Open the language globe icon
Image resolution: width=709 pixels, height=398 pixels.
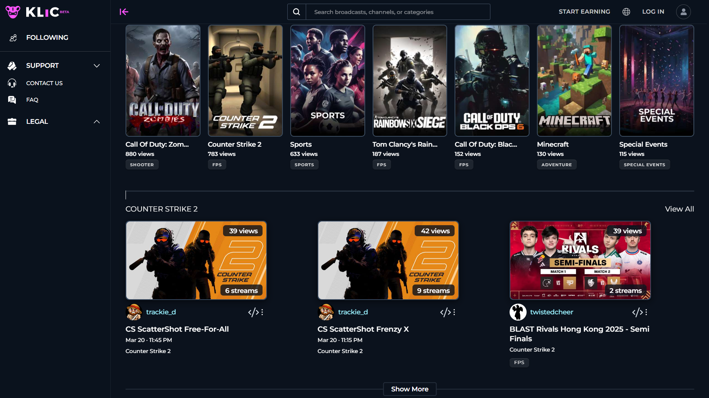(x=626, y=12)
